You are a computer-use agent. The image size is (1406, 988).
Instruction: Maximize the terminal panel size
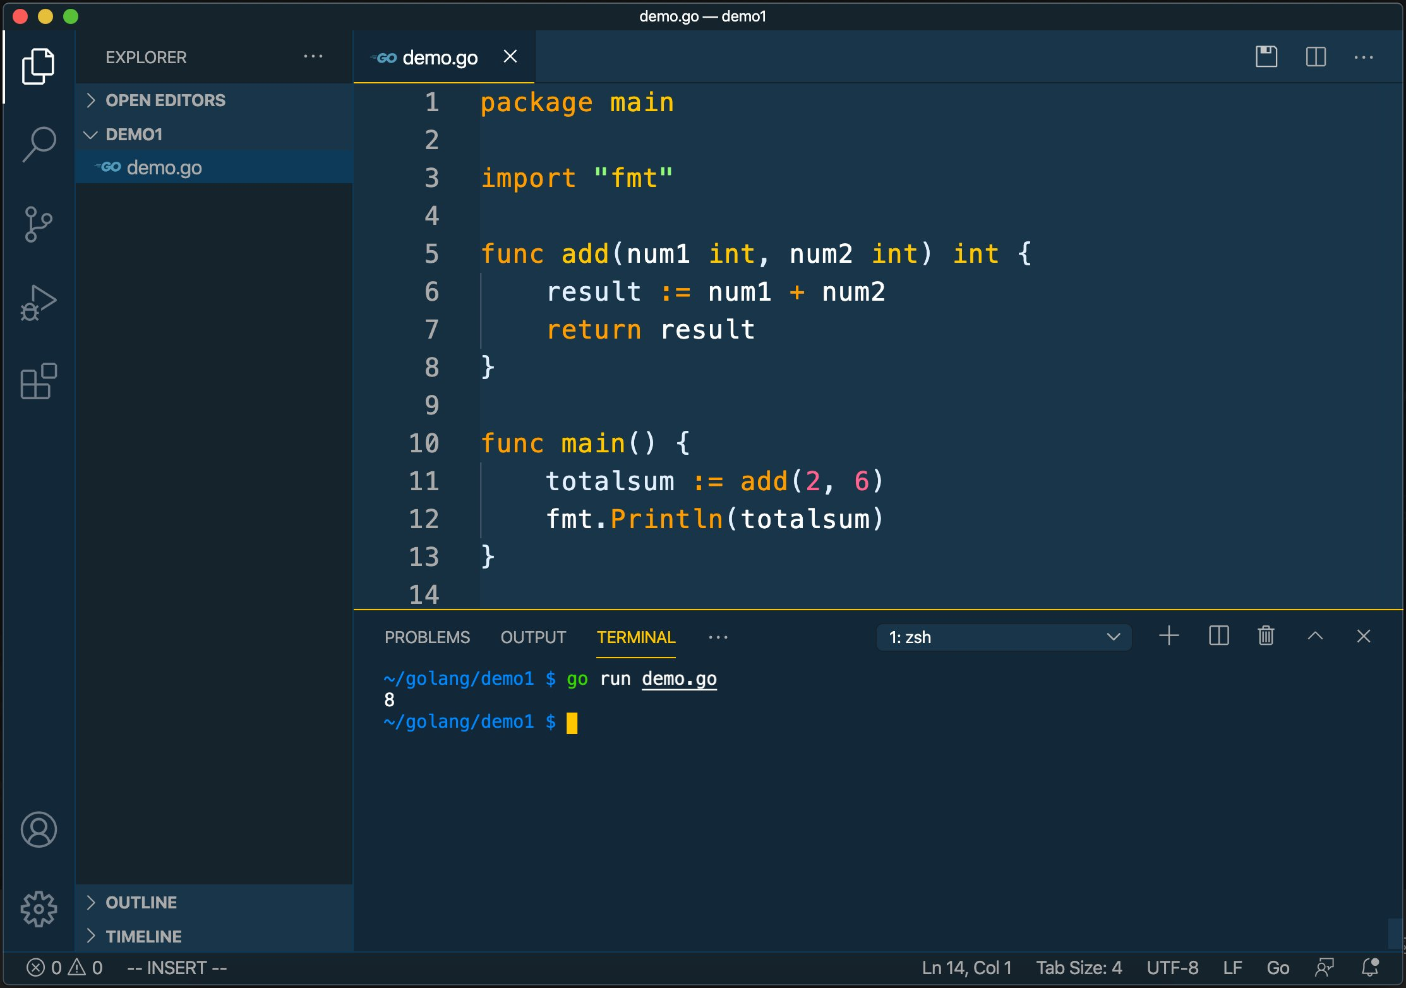point(1315,636)
